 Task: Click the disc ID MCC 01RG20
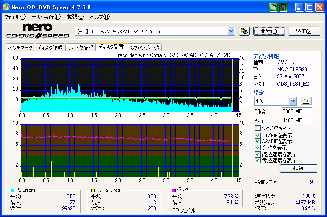tap(292, 69)
